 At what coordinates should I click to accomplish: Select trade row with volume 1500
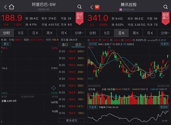(72, 79)
